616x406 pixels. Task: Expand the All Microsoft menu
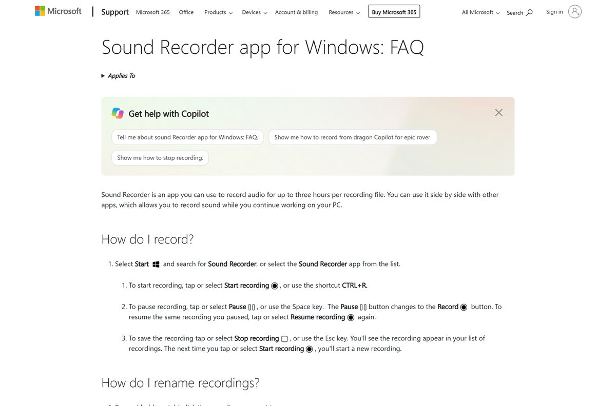coord(481,12)
